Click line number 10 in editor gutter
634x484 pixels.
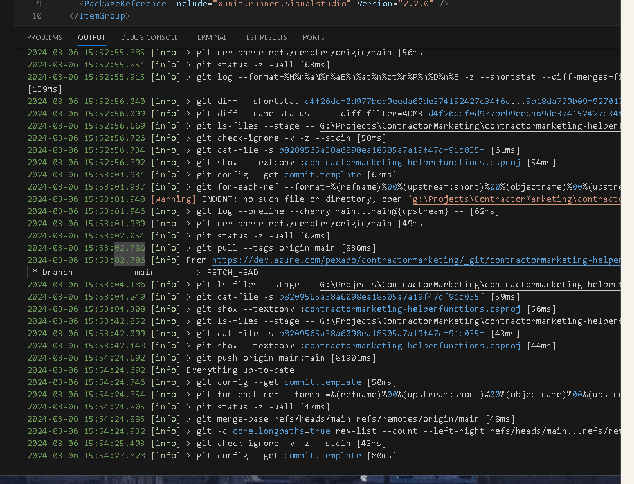coord(37,16)
